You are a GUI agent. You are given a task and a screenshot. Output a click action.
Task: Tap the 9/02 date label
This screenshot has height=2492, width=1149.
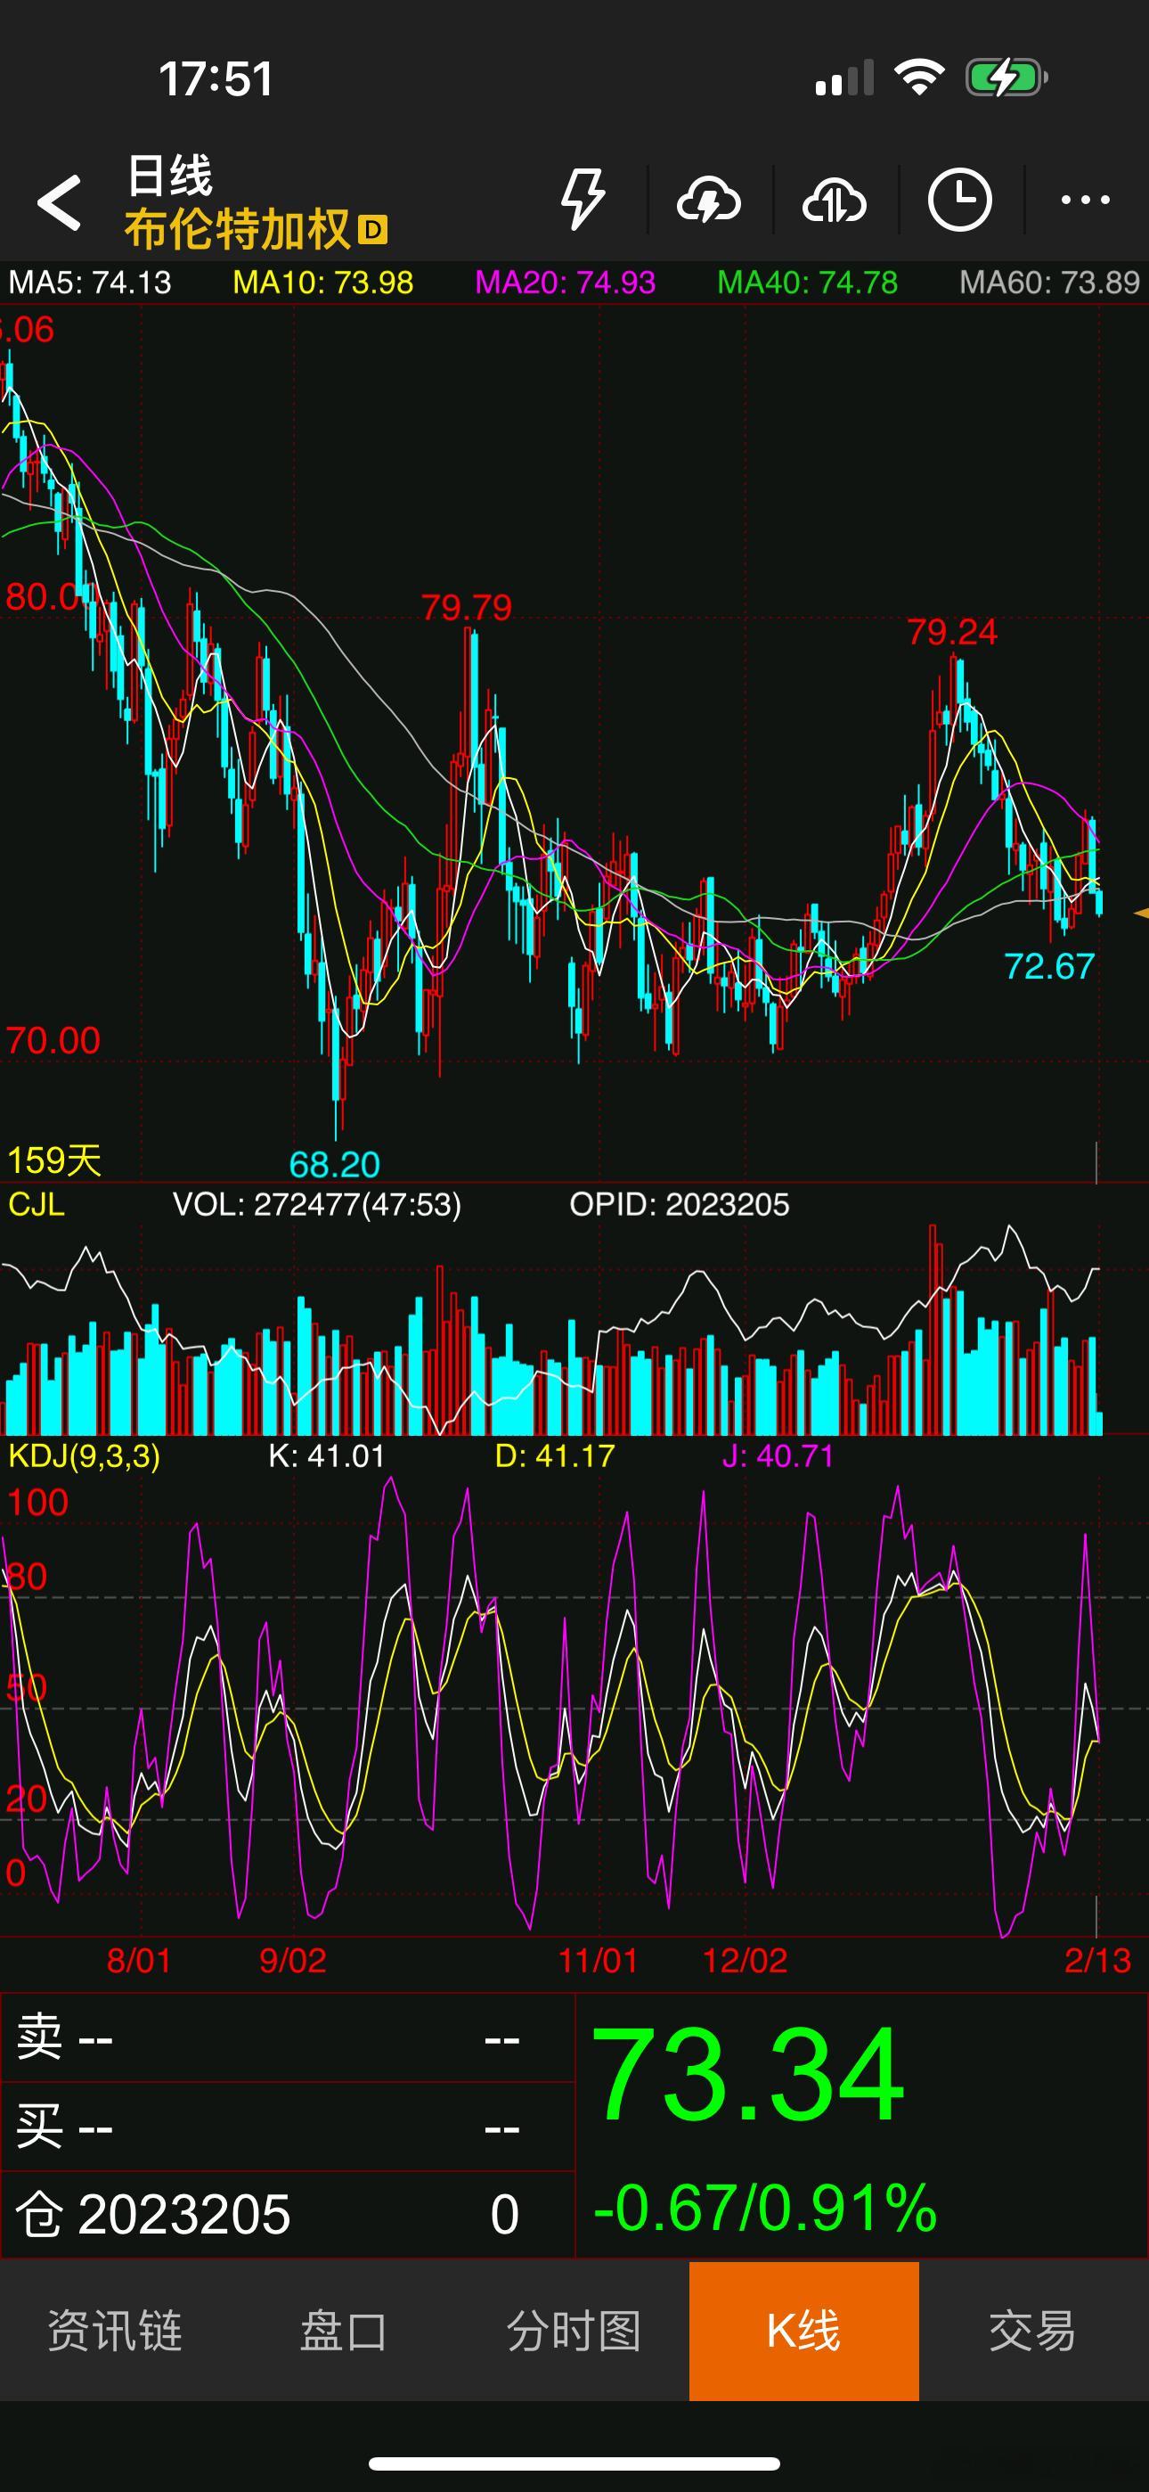(293, 1961)
